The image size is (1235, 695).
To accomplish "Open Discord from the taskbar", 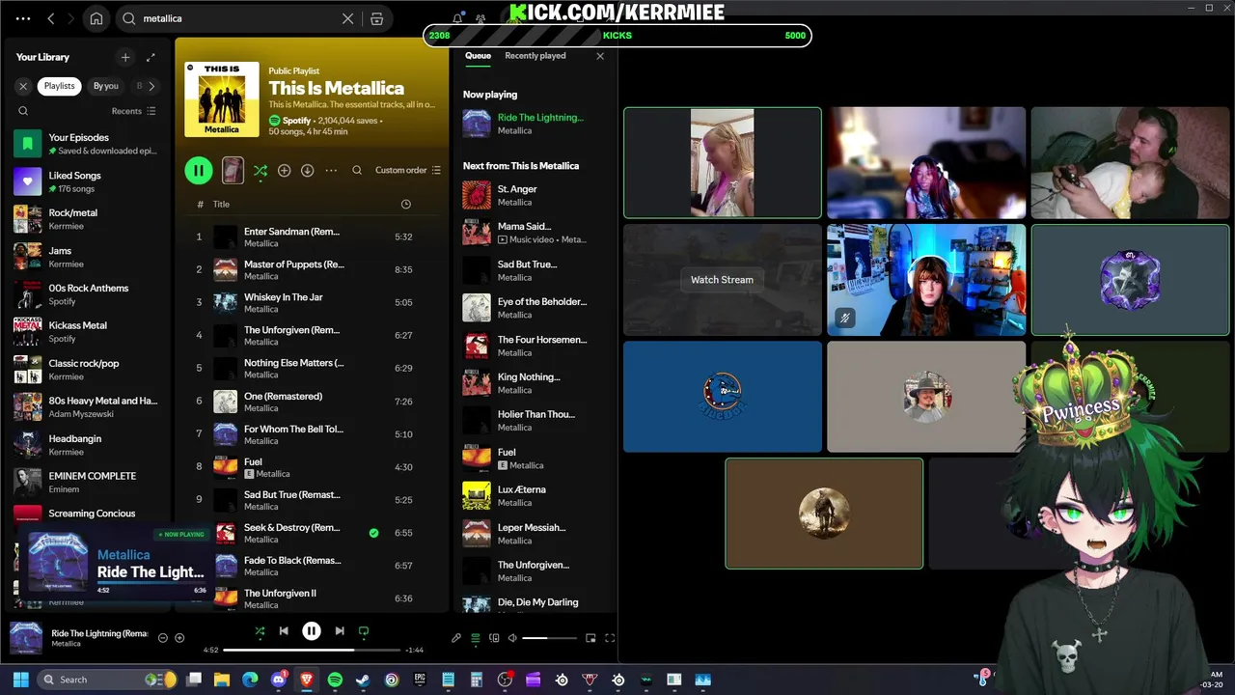I will pyautogui.click(x=279, y=680).
